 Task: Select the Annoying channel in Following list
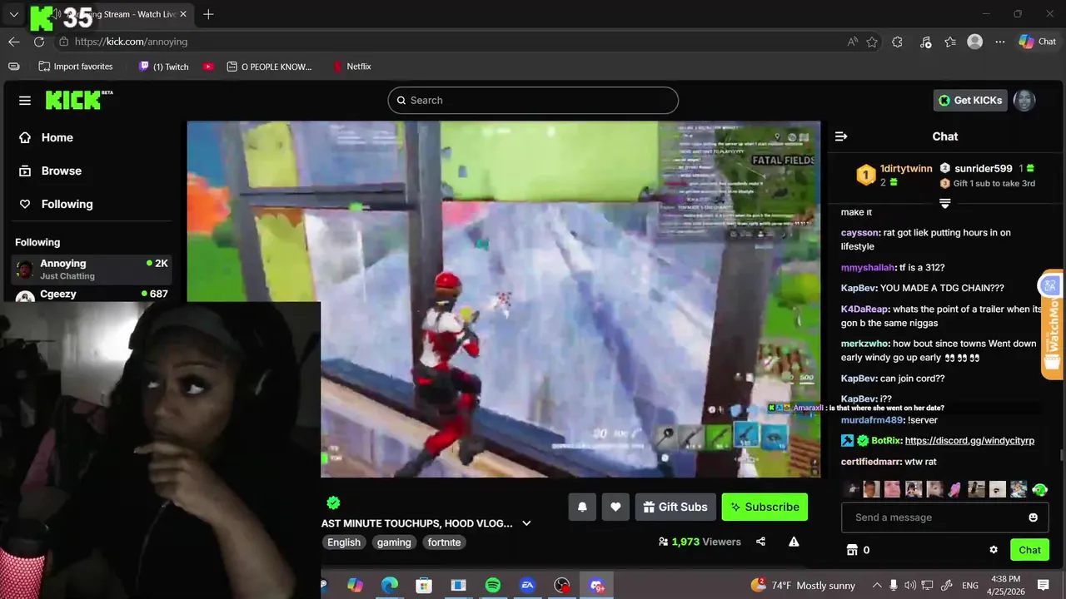point(92,269)
